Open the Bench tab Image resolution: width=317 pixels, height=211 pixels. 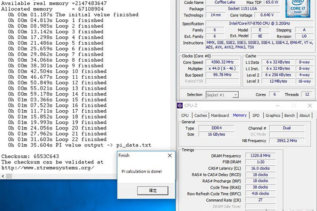289,115
